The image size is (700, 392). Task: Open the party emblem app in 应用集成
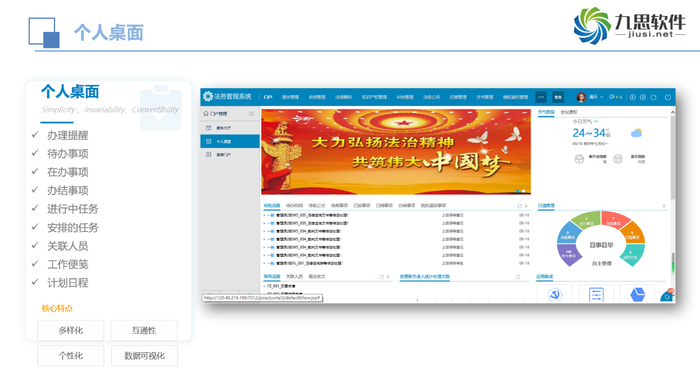554,295
